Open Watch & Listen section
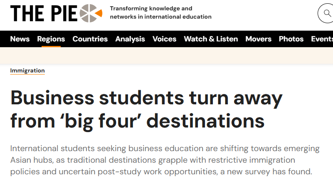 (211, 39)
